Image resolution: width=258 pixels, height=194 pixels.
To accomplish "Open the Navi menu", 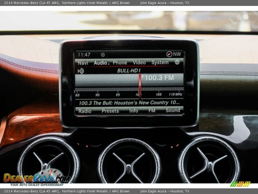I will pos(83,63).
